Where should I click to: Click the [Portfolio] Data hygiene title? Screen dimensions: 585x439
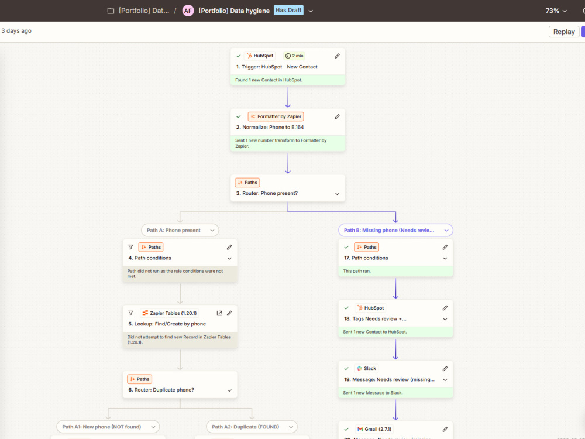pos(234,11)
